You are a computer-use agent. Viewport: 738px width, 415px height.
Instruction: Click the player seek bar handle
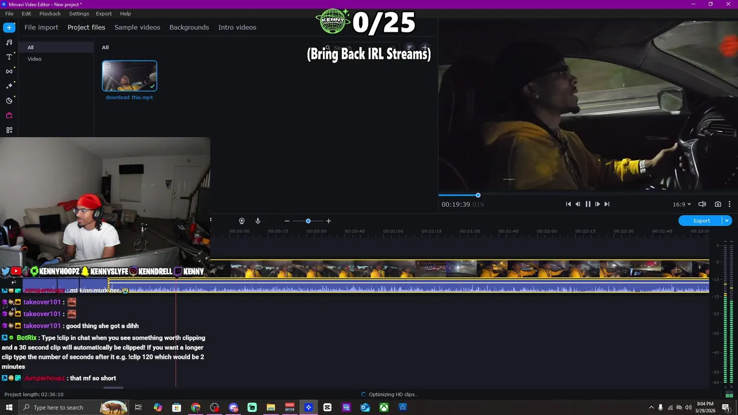[478, 195]
